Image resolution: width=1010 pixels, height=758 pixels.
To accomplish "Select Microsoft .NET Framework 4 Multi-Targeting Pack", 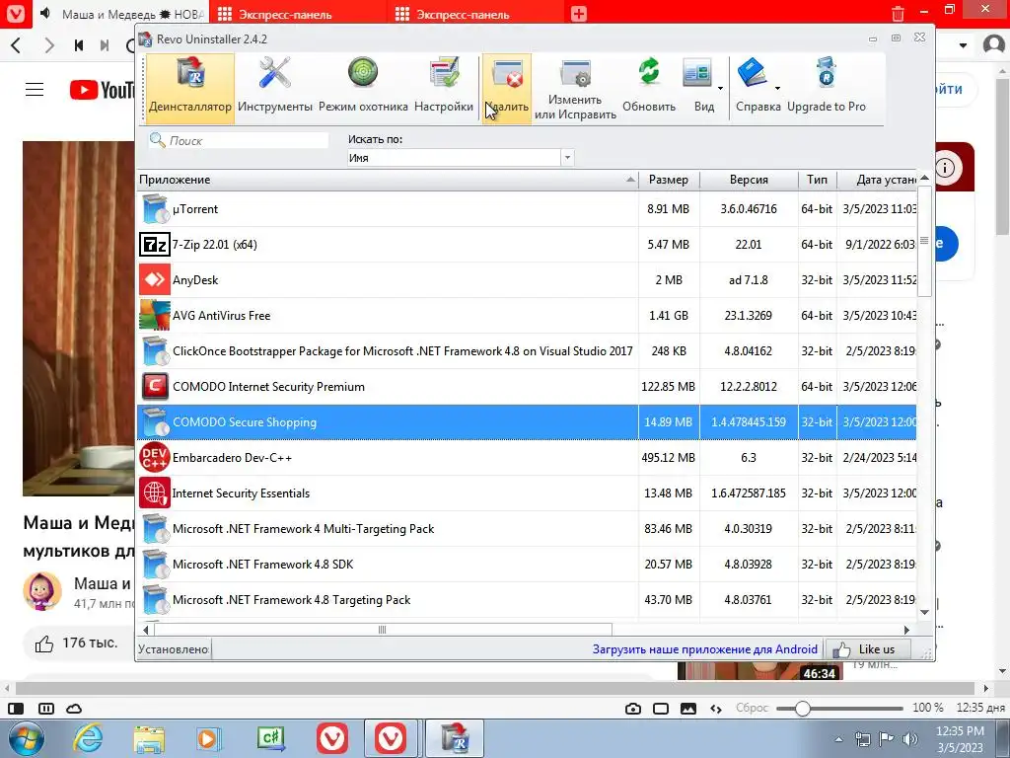I will click(527, 529).
